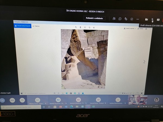Image resolution: width=163 pixels, height=122 pixels.
Task: Select the +9 additional participants bubble
Action: 2,100
